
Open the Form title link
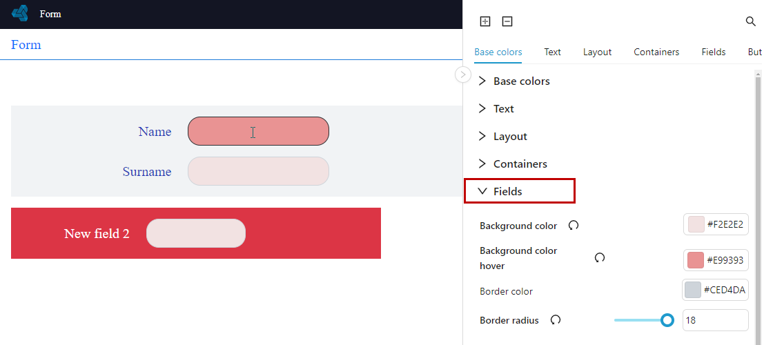click(x=26, y=45)
